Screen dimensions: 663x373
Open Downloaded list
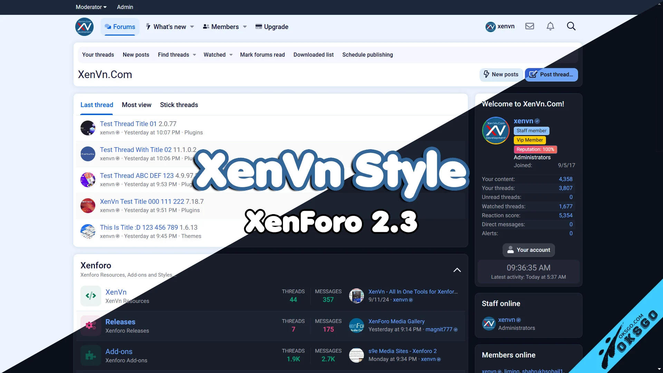pos(314,55)
